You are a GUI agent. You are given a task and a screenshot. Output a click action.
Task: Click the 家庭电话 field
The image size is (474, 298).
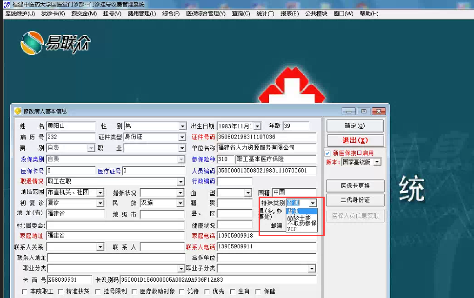point(267,236)
